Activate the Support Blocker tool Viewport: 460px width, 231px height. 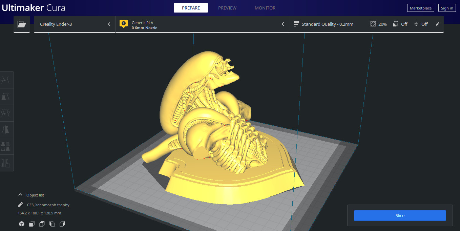tap(6, 163)
